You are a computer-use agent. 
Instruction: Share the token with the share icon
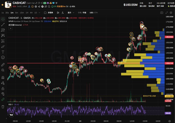[42, 3]
